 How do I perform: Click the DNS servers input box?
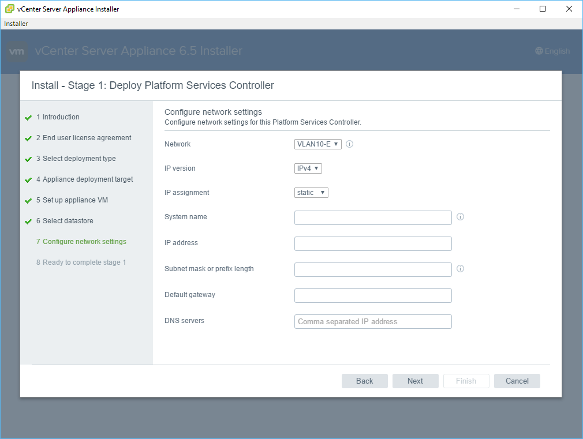[x=373, y=321]
